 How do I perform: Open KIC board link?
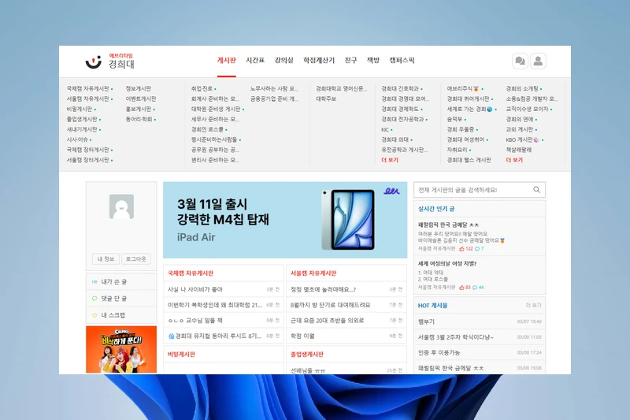(x=385, y=129)
